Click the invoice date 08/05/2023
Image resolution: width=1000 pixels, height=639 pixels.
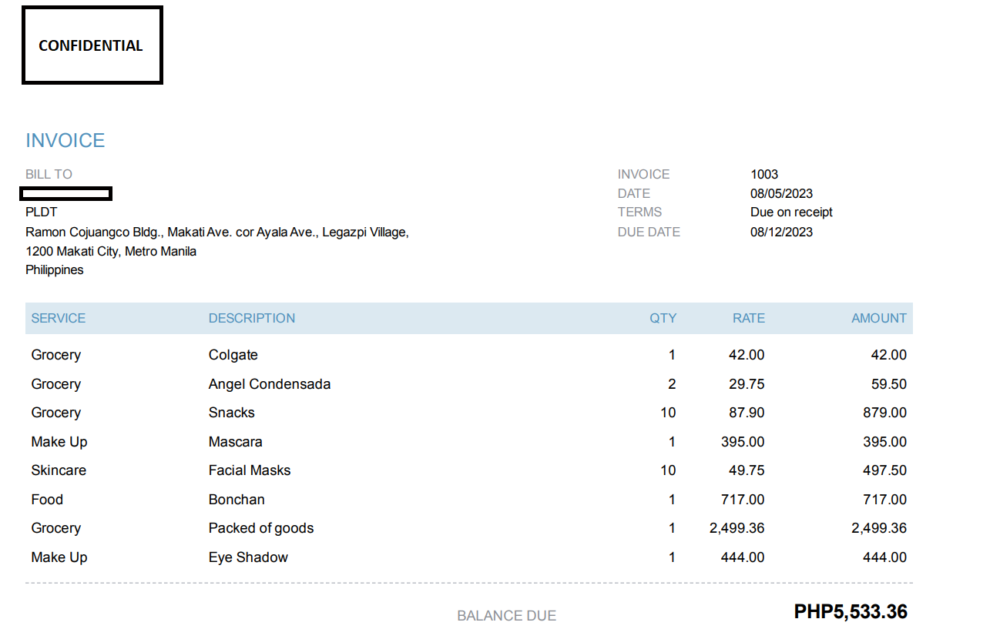[x=781, y=193]
